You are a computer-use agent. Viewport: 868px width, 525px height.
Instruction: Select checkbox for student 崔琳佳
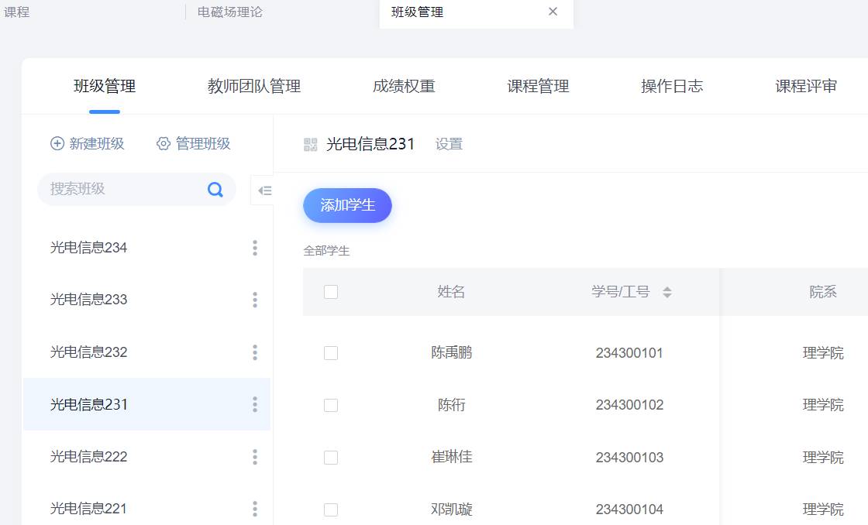[x=331, y=458]
